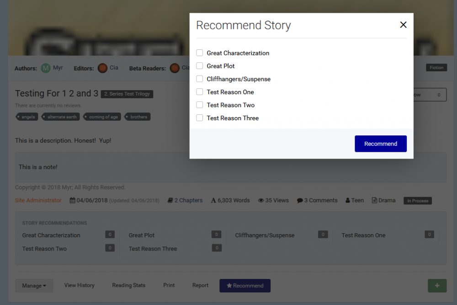The image size is (457, 305).
Task: Open the Manage dropdown menu
Action: [x=34, y=286]
